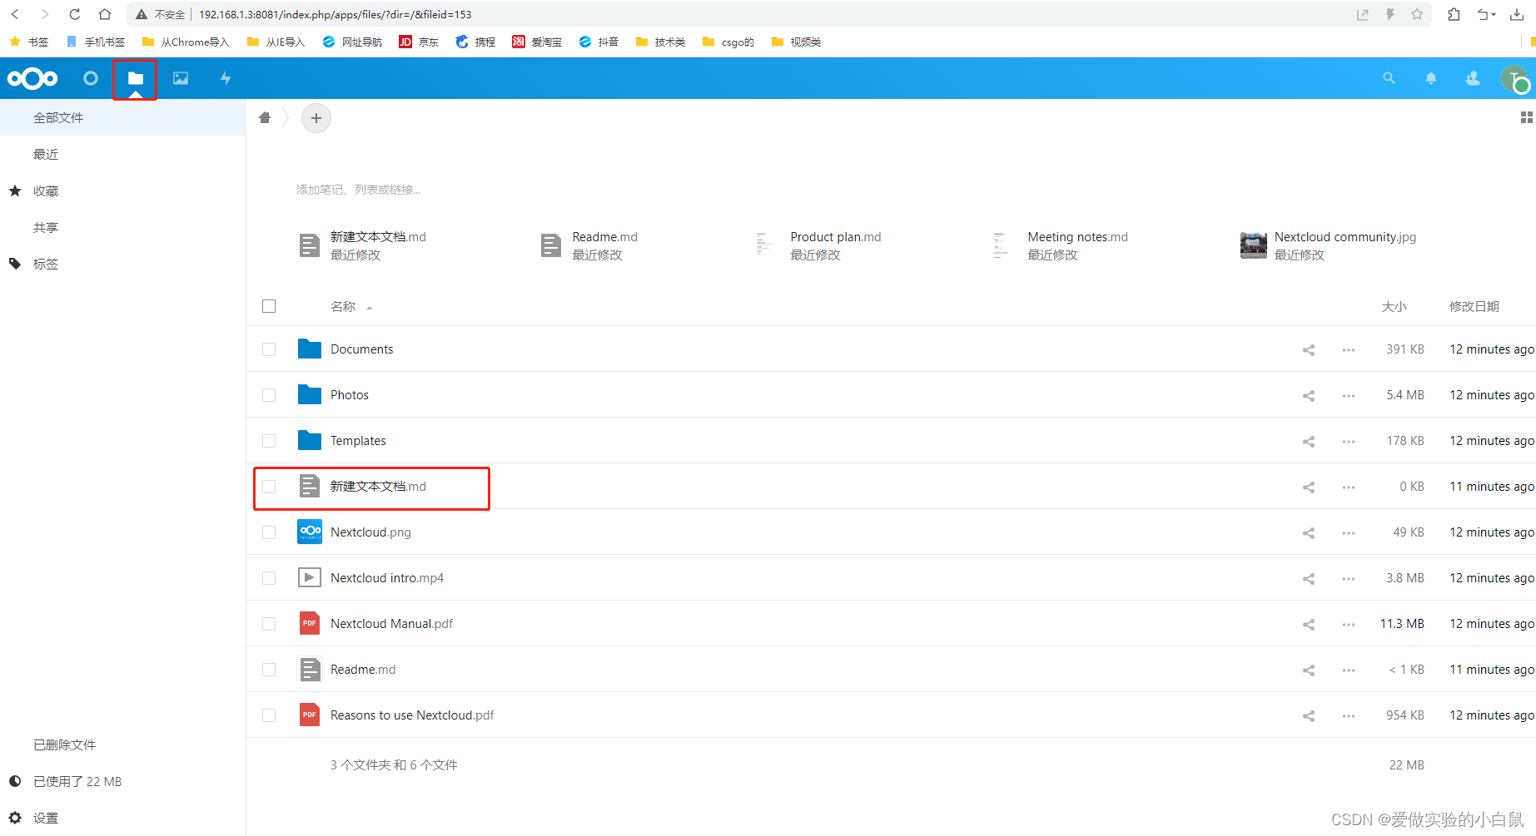Select 全部文件 in the sidebar
1536x836 pixels.
(123, 117)
